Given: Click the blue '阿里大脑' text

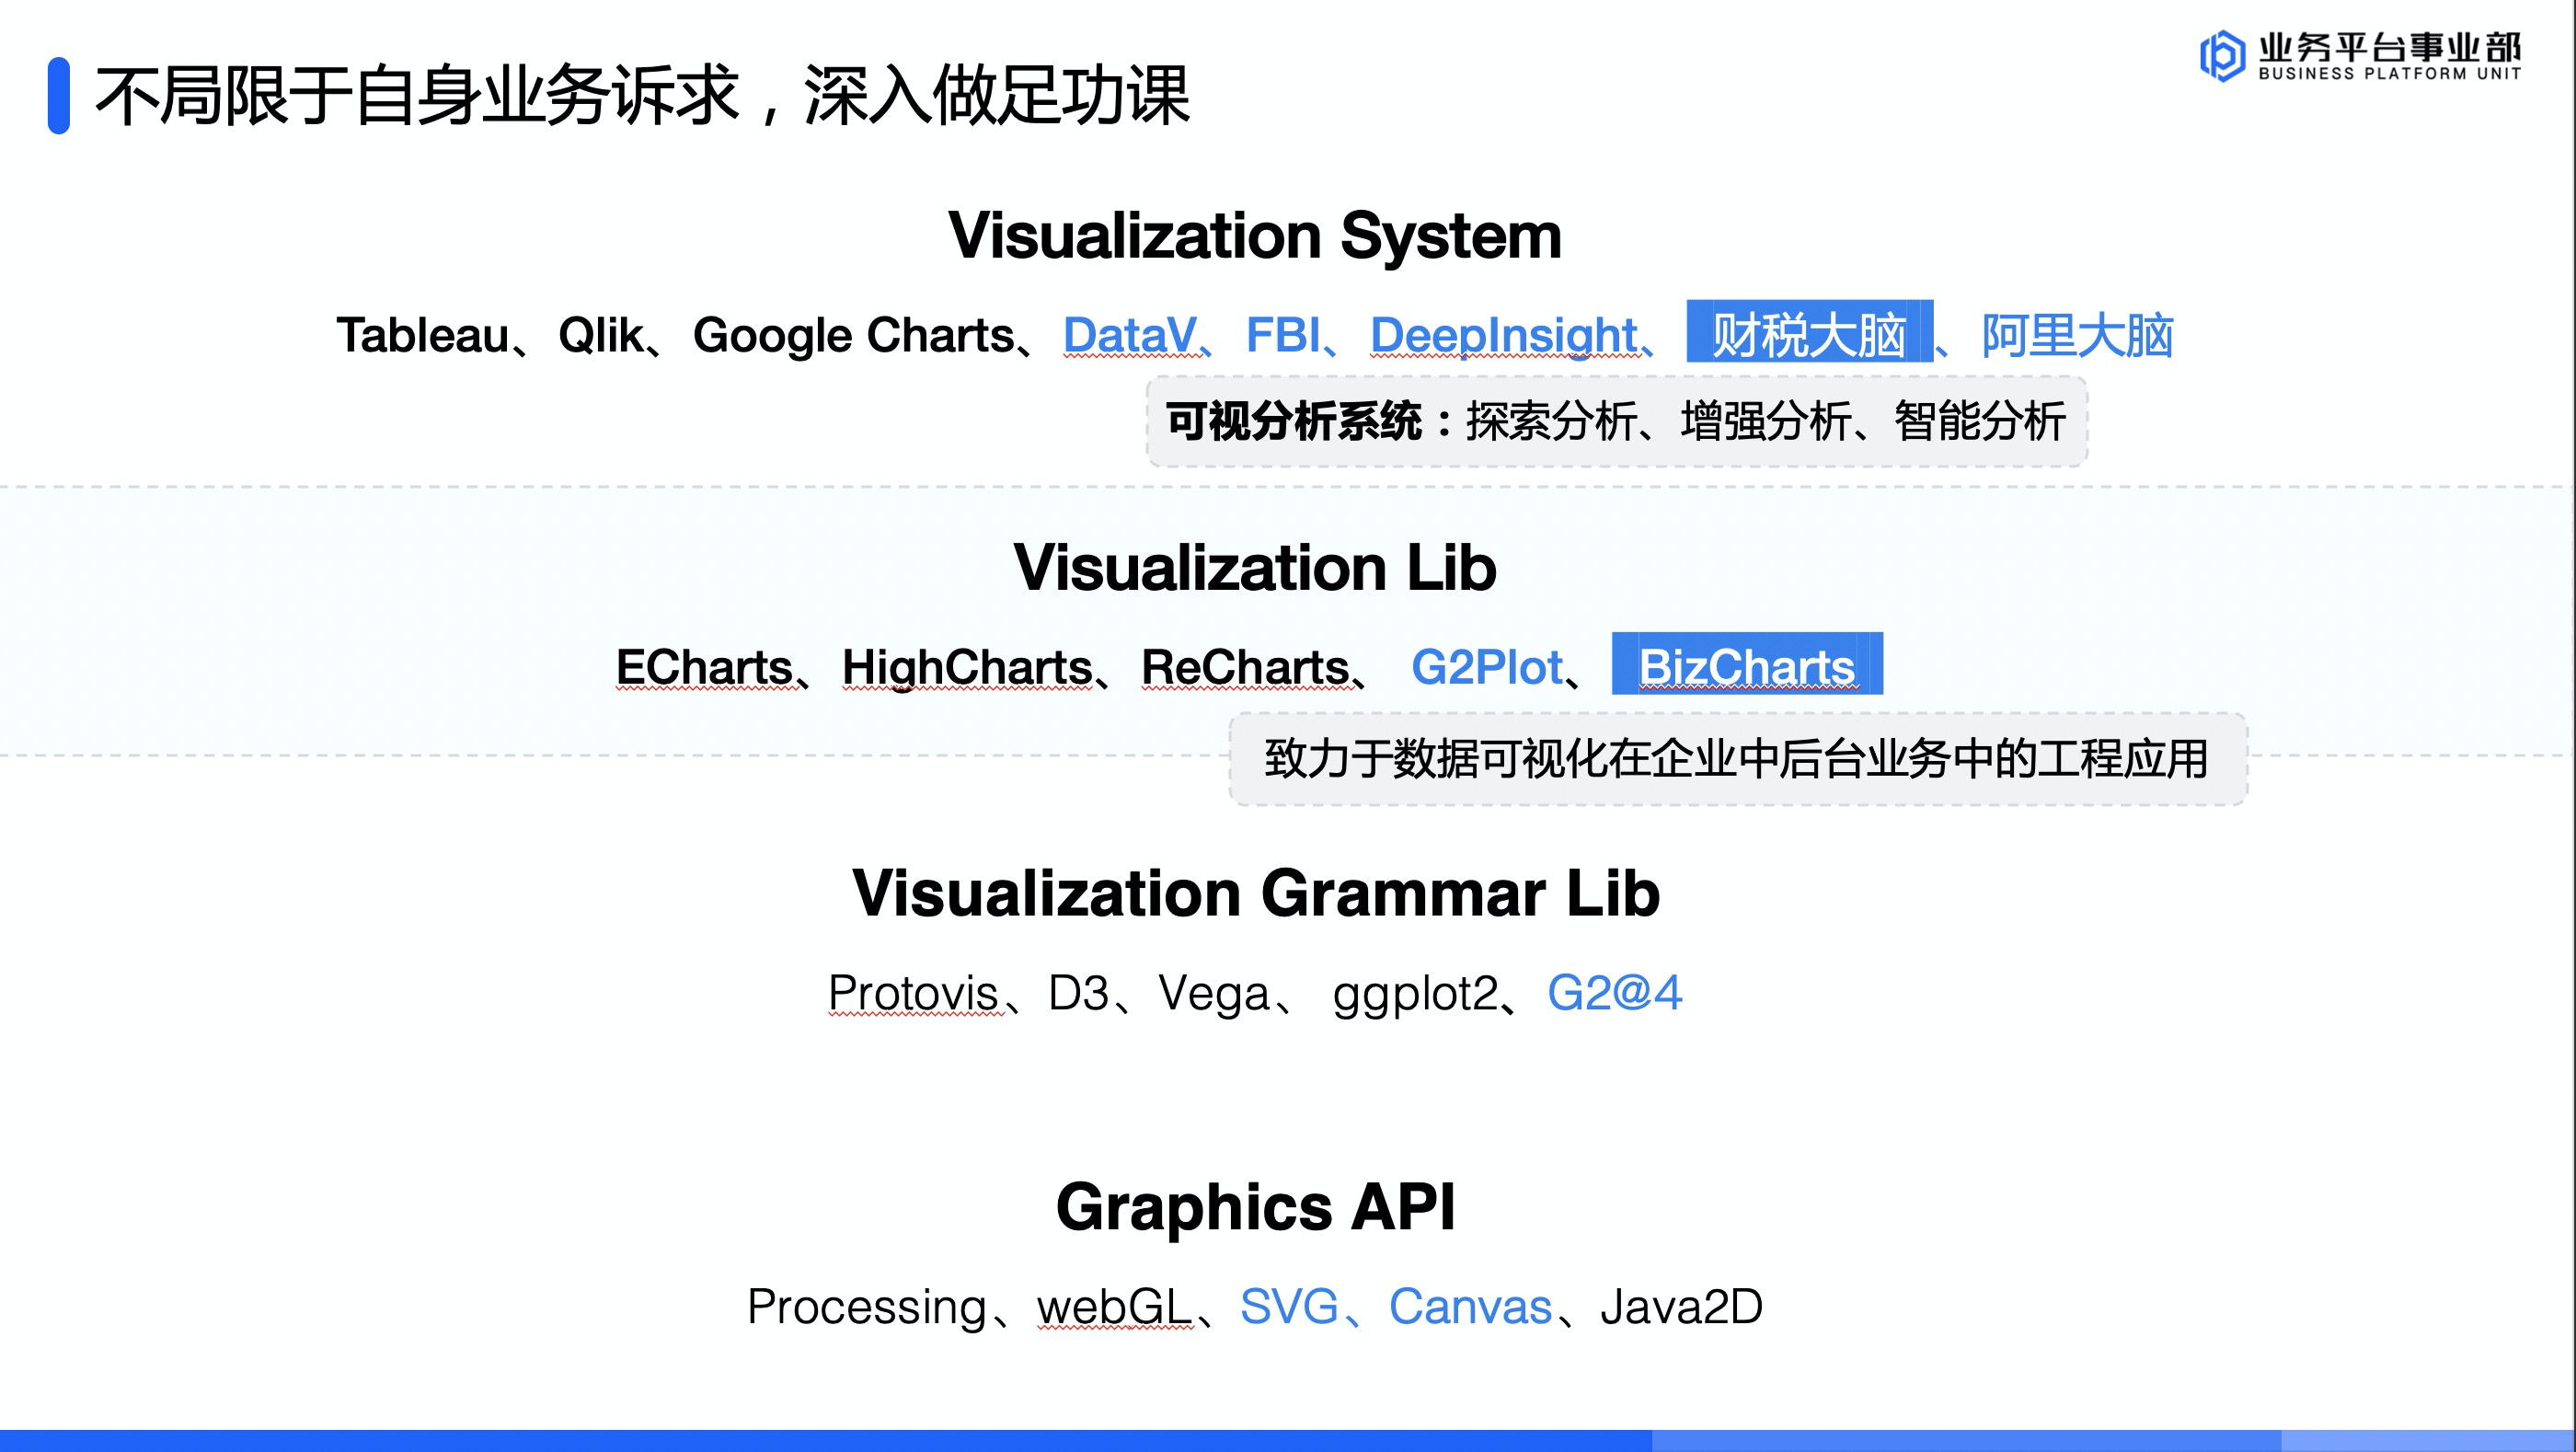Looking at the screenshot, I should point(2077,335).
